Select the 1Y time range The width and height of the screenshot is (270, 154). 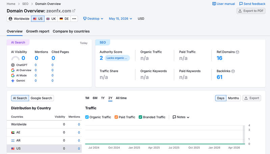pos(103,98)
